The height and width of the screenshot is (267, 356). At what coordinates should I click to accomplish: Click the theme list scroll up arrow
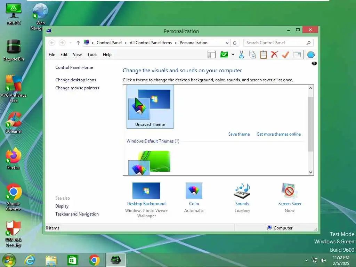pyautogui.click(x=310, y=88)
